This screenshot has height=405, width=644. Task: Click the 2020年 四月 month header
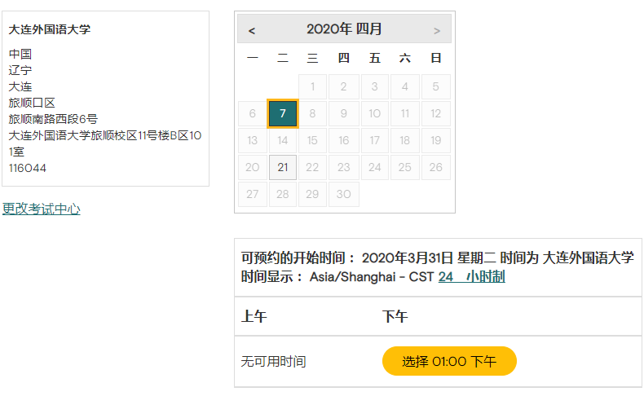344,29
